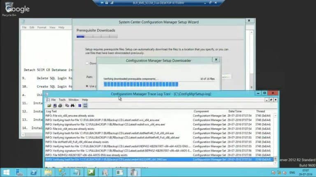Click the Find binoculars icon in toolbar
The width and height of the screenshot is (316, 177).
72,106
